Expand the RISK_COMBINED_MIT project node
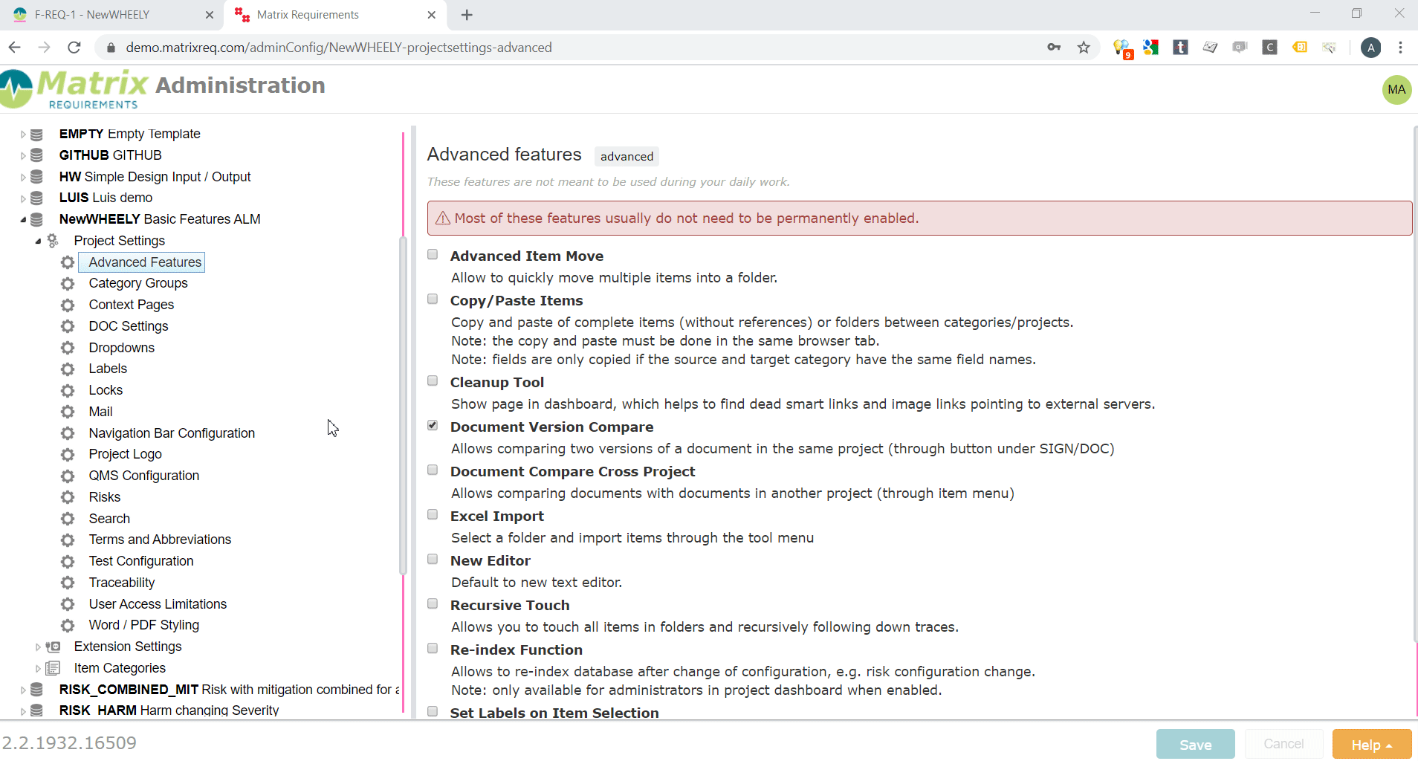1418x761 pixels. point(23,690)
